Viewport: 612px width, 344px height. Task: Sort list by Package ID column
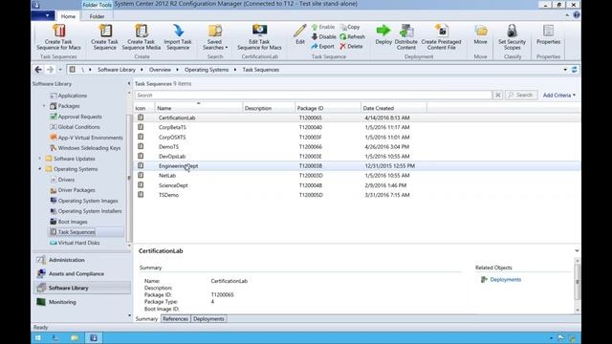point(327,108)
